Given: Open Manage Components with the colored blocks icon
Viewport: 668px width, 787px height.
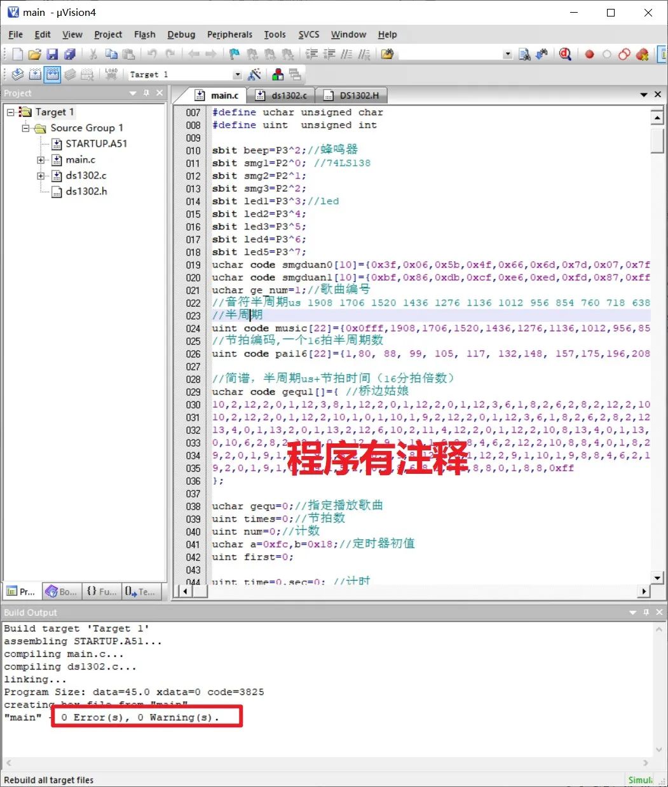Looking at the screenshot, I should click(x=278, y=75).
